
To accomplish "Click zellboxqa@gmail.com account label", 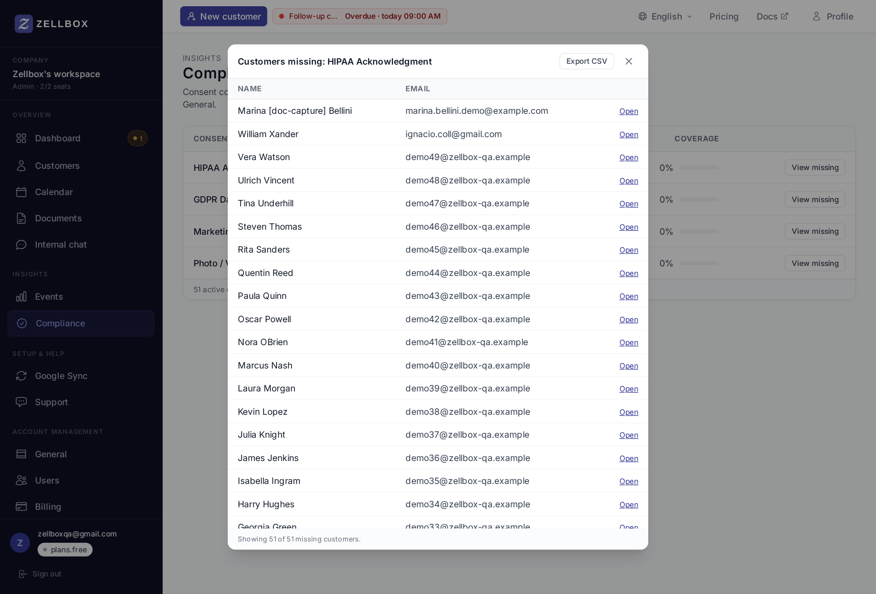I will coord(77,534).
